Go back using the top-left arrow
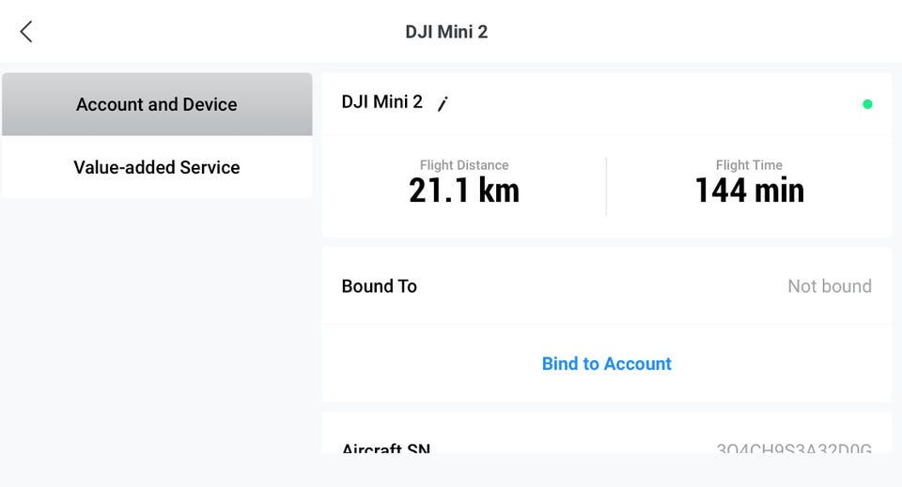This screenshot has width=902, height=487. point(26,32)
